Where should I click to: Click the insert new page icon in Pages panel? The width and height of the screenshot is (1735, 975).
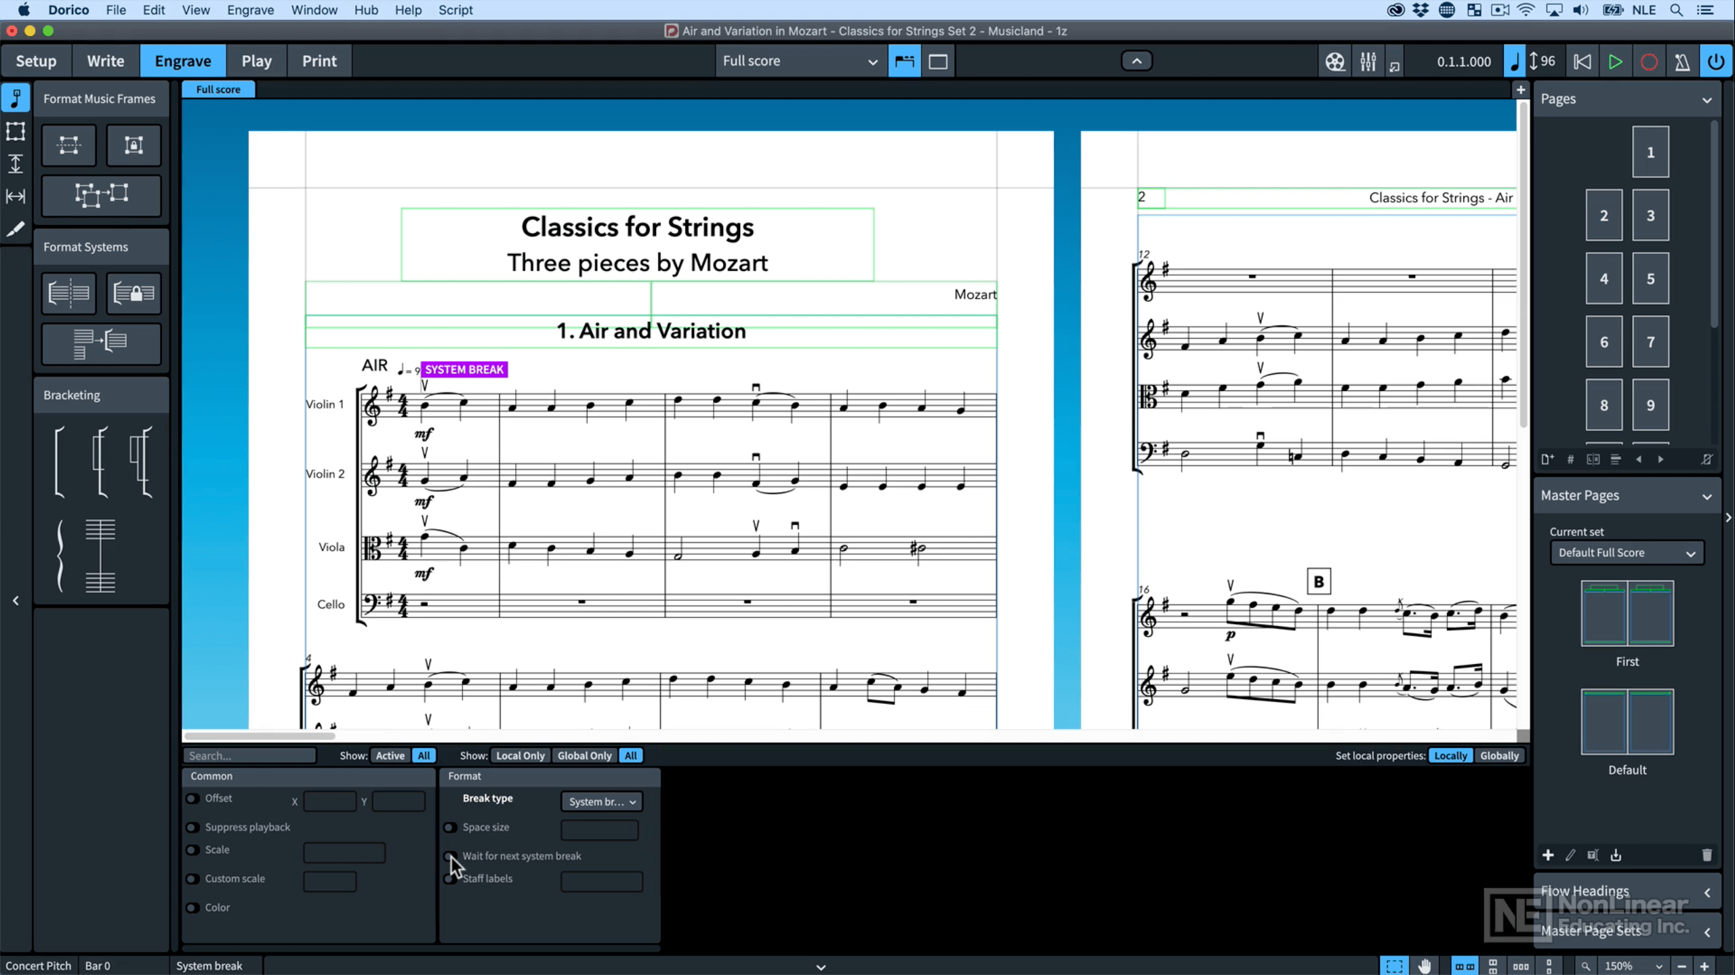1547,459
